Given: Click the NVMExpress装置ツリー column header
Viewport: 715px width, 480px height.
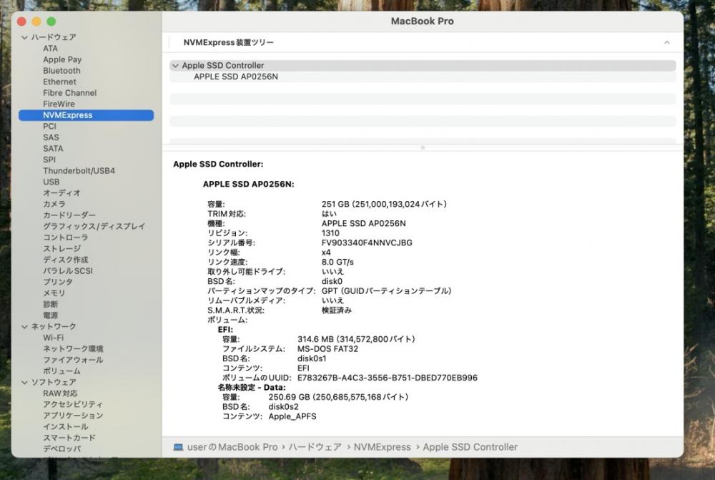Looking at the screenshot, I should click(x=229, y=42).
